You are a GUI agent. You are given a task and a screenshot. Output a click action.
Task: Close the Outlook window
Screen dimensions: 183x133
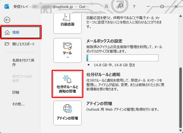[x=176, y=7]
